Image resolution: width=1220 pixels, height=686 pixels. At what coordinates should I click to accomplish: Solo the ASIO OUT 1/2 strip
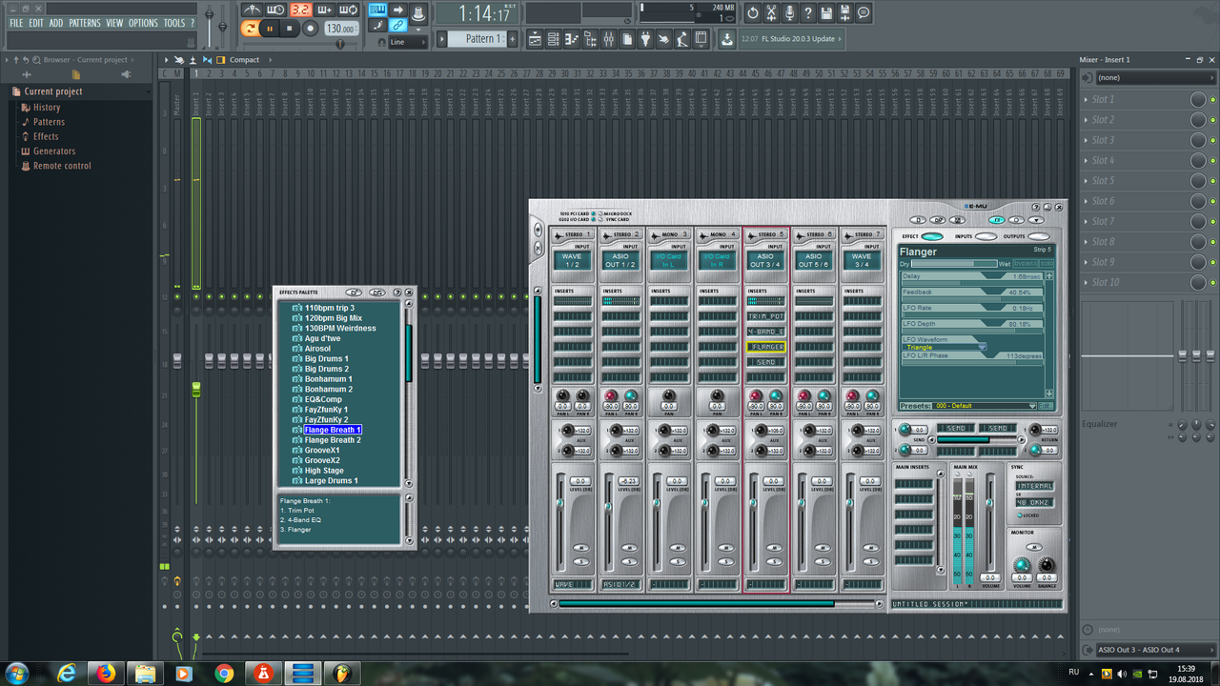point(627,561)
